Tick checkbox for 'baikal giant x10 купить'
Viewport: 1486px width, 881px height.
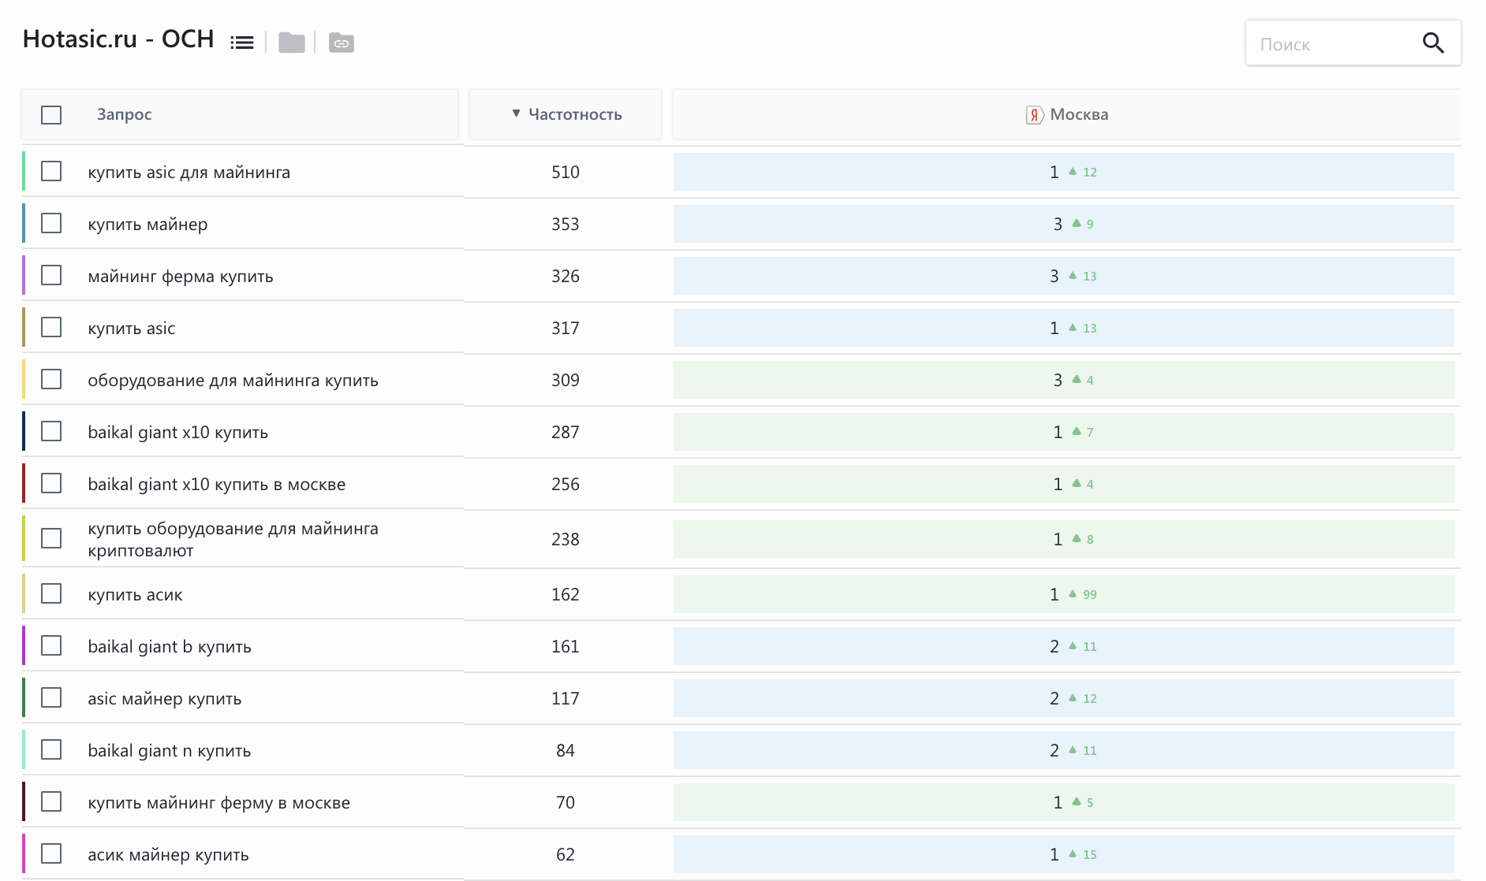[x=51, y=431]
